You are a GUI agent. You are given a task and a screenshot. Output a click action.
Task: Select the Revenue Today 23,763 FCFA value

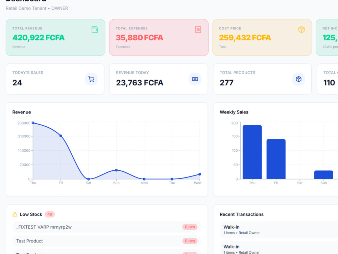[140, 83]
